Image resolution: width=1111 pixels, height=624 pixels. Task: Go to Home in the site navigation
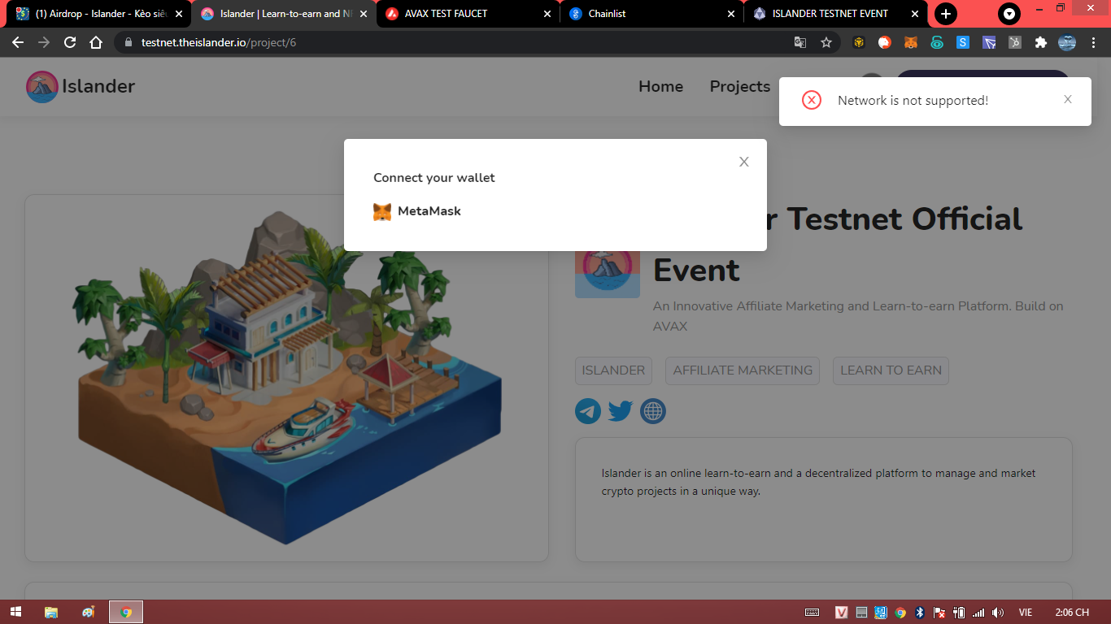click(x=660, y=87)
